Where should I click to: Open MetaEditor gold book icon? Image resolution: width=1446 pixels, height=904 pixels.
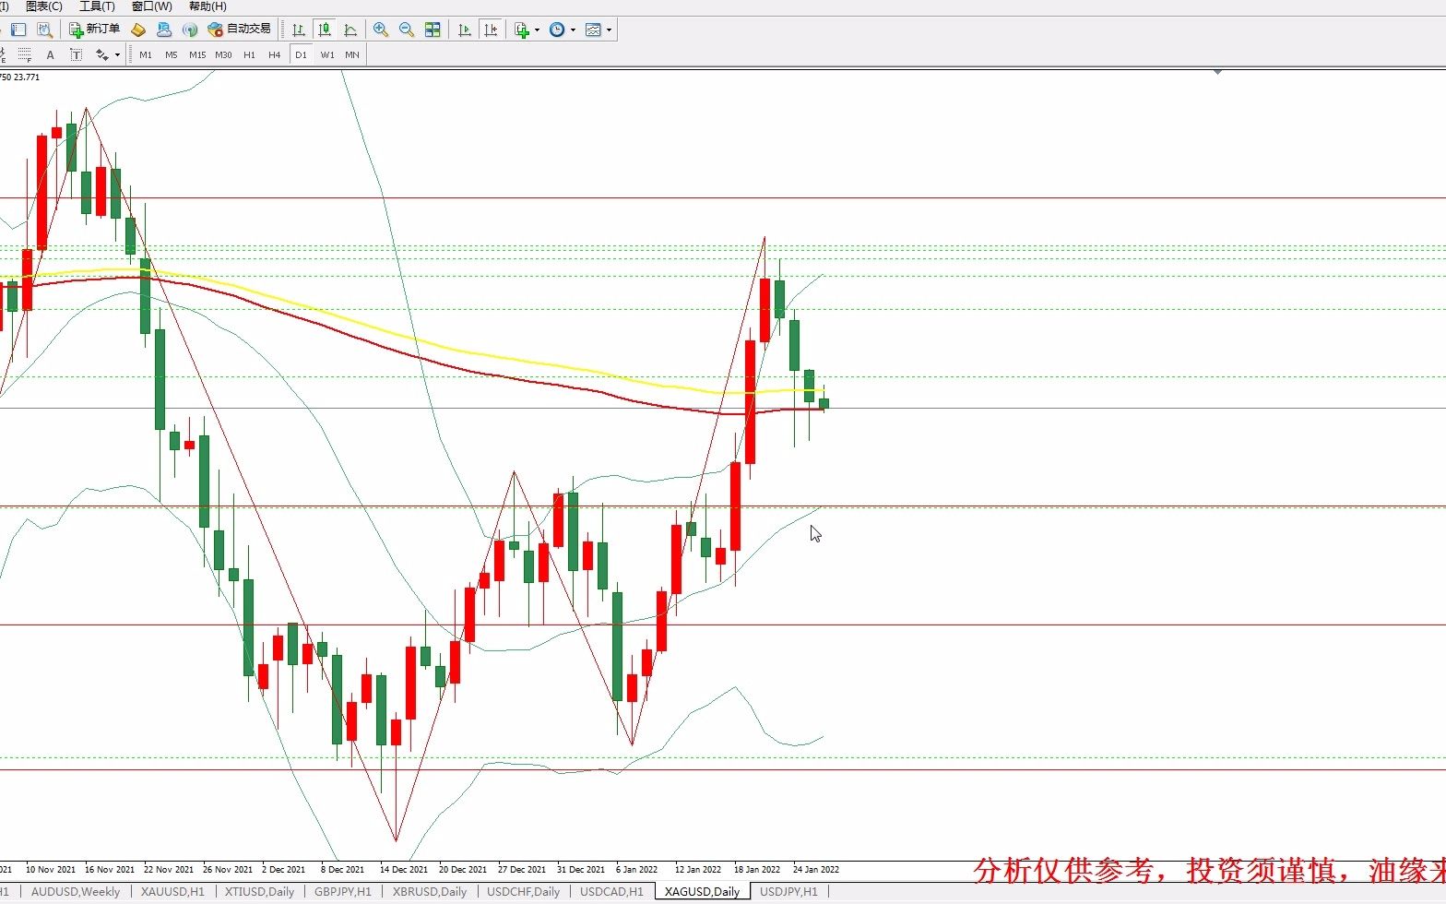click(x=138, y=30)
